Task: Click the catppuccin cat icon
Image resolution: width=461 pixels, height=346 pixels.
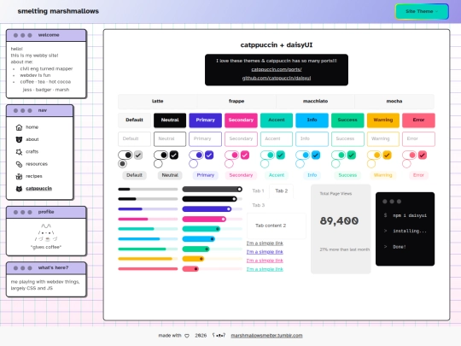Action: click(x=19, y=189)
